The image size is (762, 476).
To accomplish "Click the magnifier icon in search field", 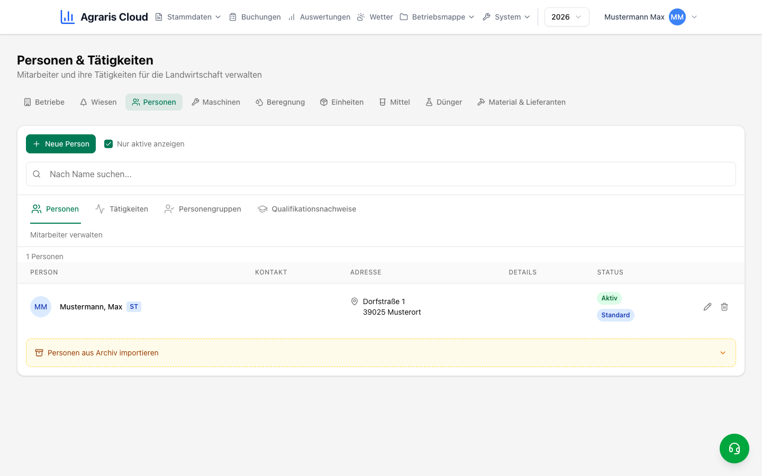I will click(37, 174).
